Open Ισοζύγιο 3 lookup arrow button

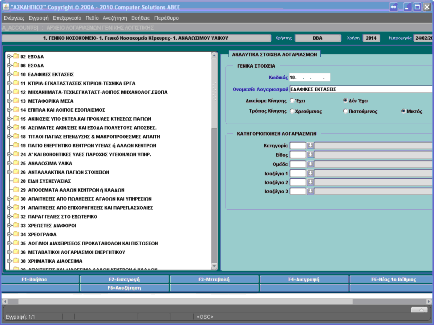pos(310,191)
